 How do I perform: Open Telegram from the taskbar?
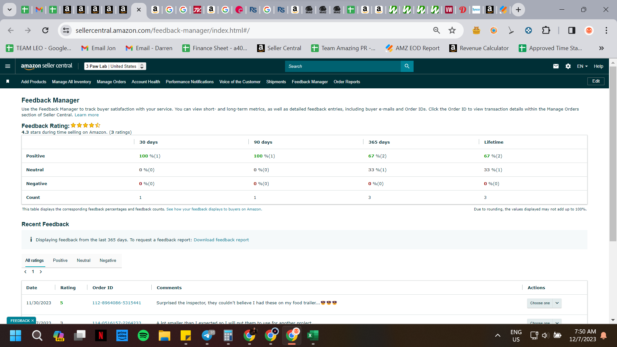[x=207, y=335]
